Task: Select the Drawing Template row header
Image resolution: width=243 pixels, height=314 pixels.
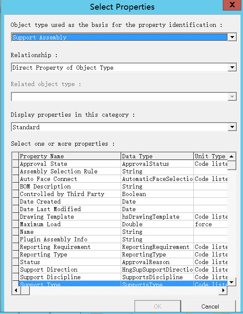Action: click(16, 217)
